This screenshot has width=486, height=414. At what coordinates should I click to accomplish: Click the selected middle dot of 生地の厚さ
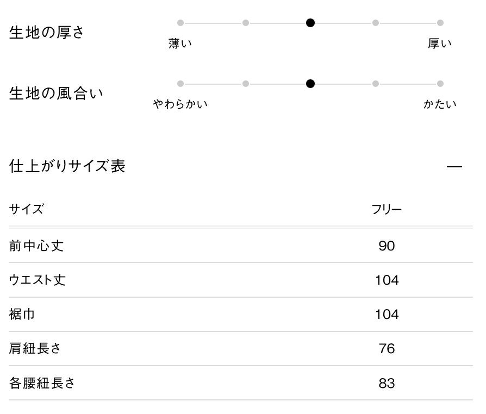(x=310, y=23)
